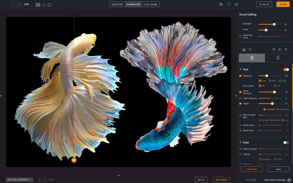293x183 pixels.
Task: Open the crop tool
Action: pos(250,49)
